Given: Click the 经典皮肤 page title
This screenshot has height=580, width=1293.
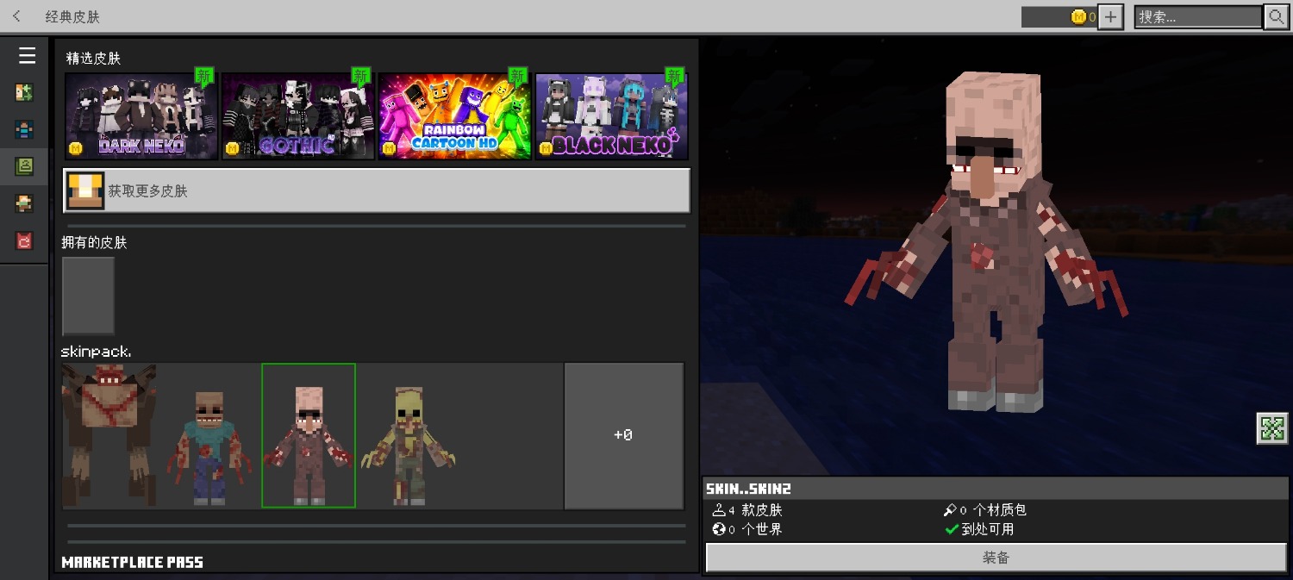Looking at the screenshot, I should click(x=72, y=17).
